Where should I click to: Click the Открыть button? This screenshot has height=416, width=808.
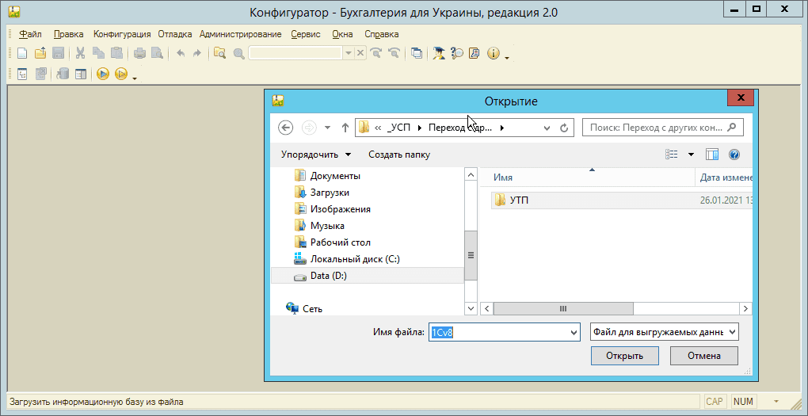pyautogui.click(x=624, y=356)
